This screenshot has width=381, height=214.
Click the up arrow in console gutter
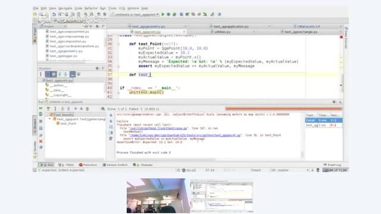[111, 115]
